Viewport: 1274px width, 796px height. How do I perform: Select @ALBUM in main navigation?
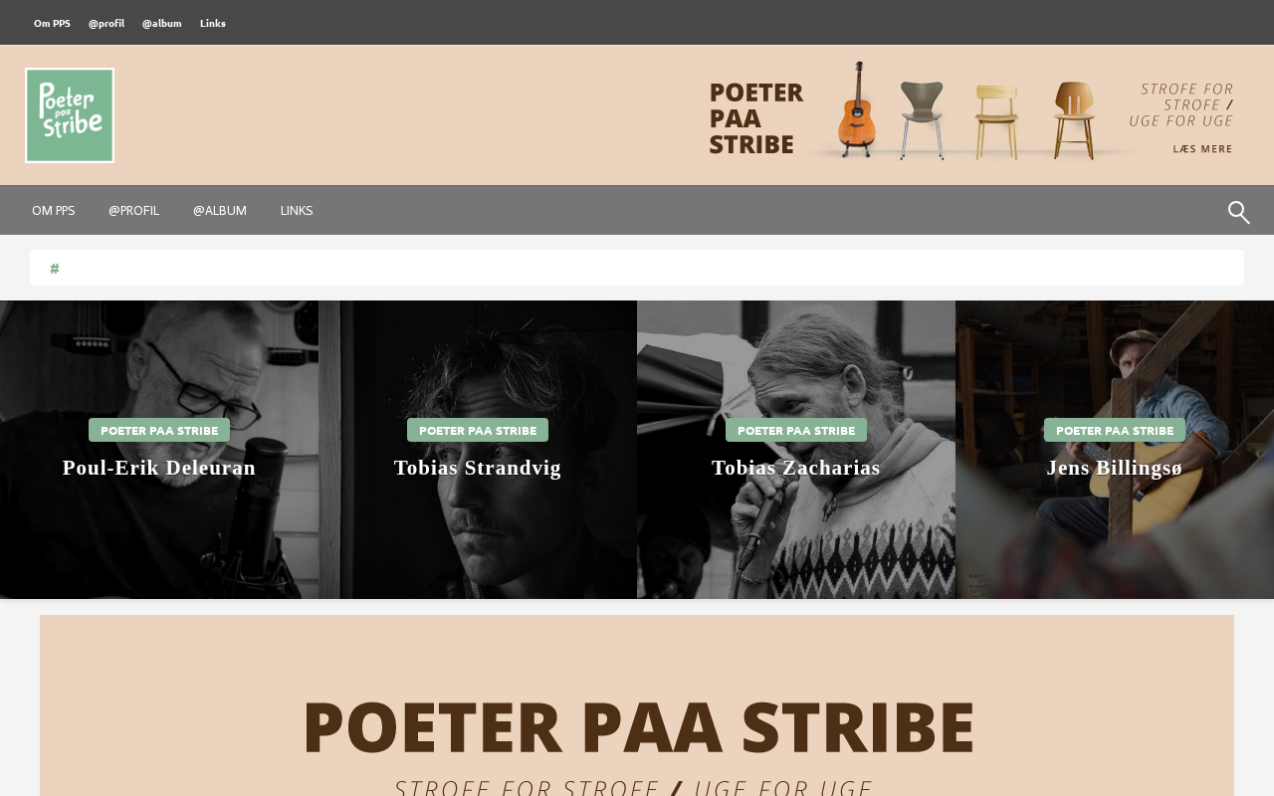[220, 210]
